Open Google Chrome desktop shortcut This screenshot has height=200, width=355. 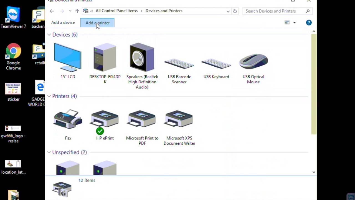[x=13, y=56]
